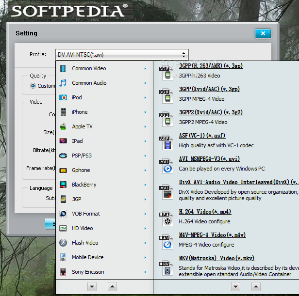This screenshot has height=296, width=299.
Task: Choose the Mobile Device category
Action: point(104,257)
